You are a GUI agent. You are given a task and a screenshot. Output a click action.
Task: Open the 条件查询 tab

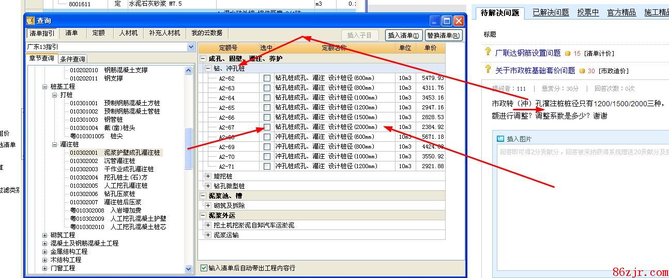[x=72, y=59]
